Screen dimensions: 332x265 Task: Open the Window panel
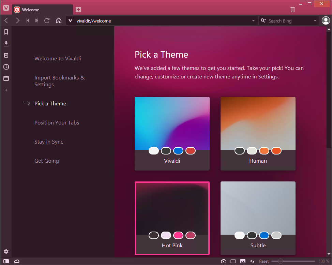point(6,78)
